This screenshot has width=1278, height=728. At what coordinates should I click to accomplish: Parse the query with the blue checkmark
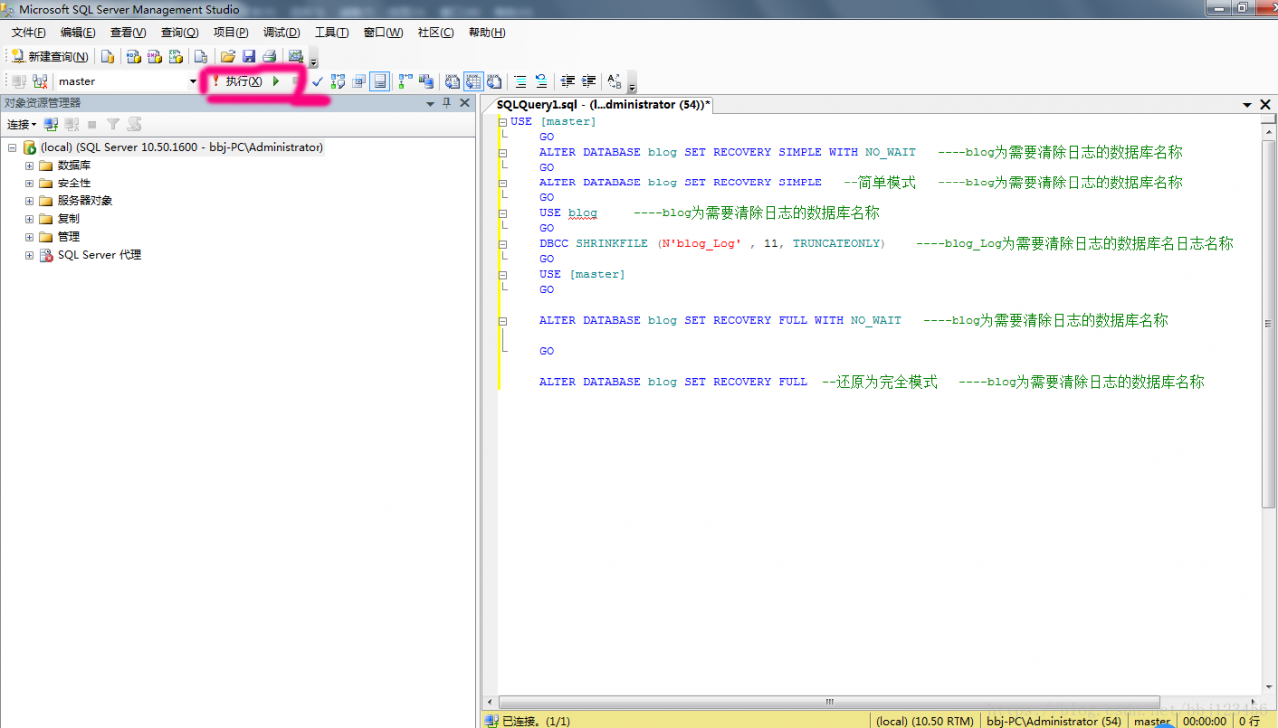coord(318,81)
